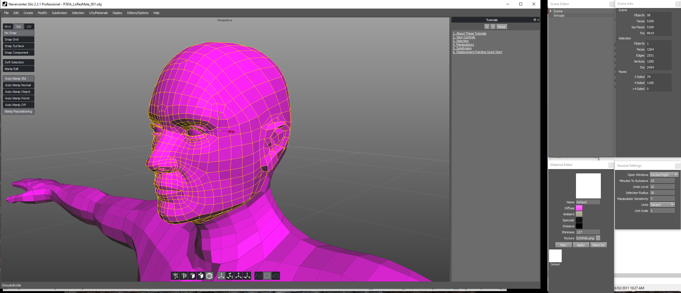The width and height of the screenshot is (681, 293).
Task: Open the Units dropdown
Action: (x=662, y=205)
